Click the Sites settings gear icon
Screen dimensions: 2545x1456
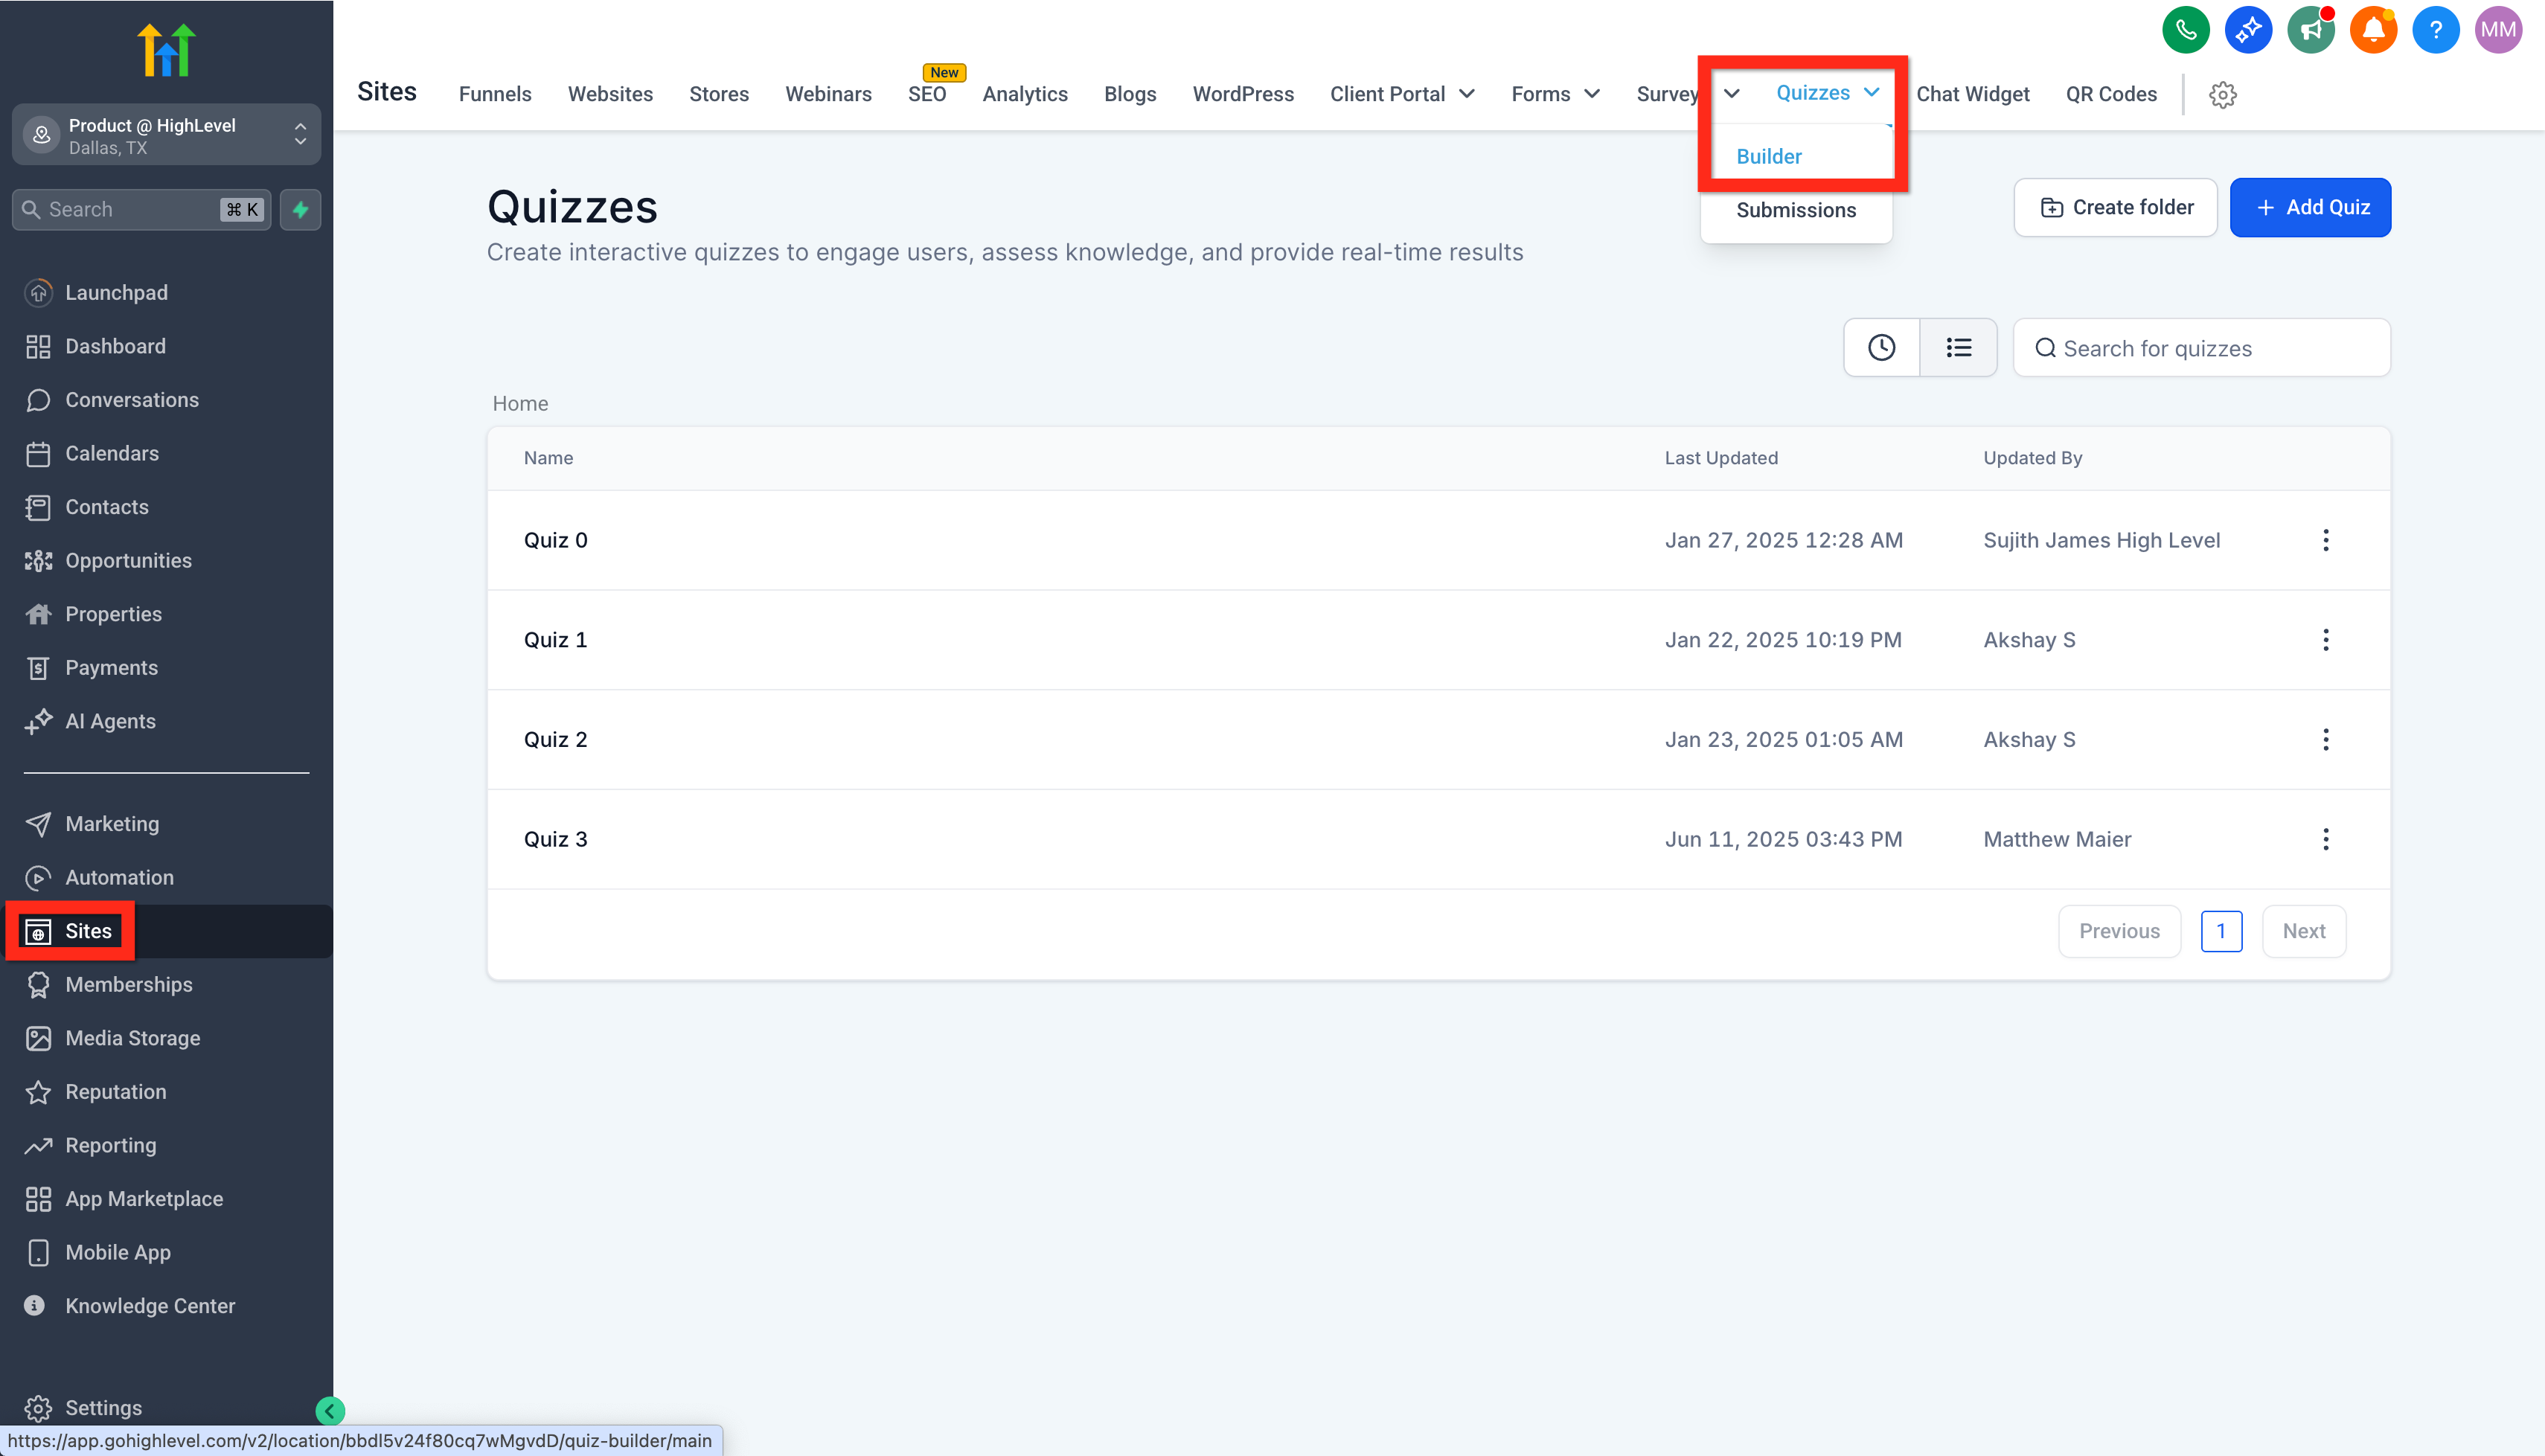pyautogui.click(x=2222, y=95)
